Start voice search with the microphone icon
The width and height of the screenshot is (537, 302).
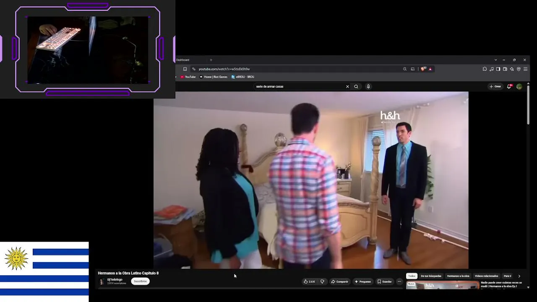pyautogui.click(x=368, y=87)
